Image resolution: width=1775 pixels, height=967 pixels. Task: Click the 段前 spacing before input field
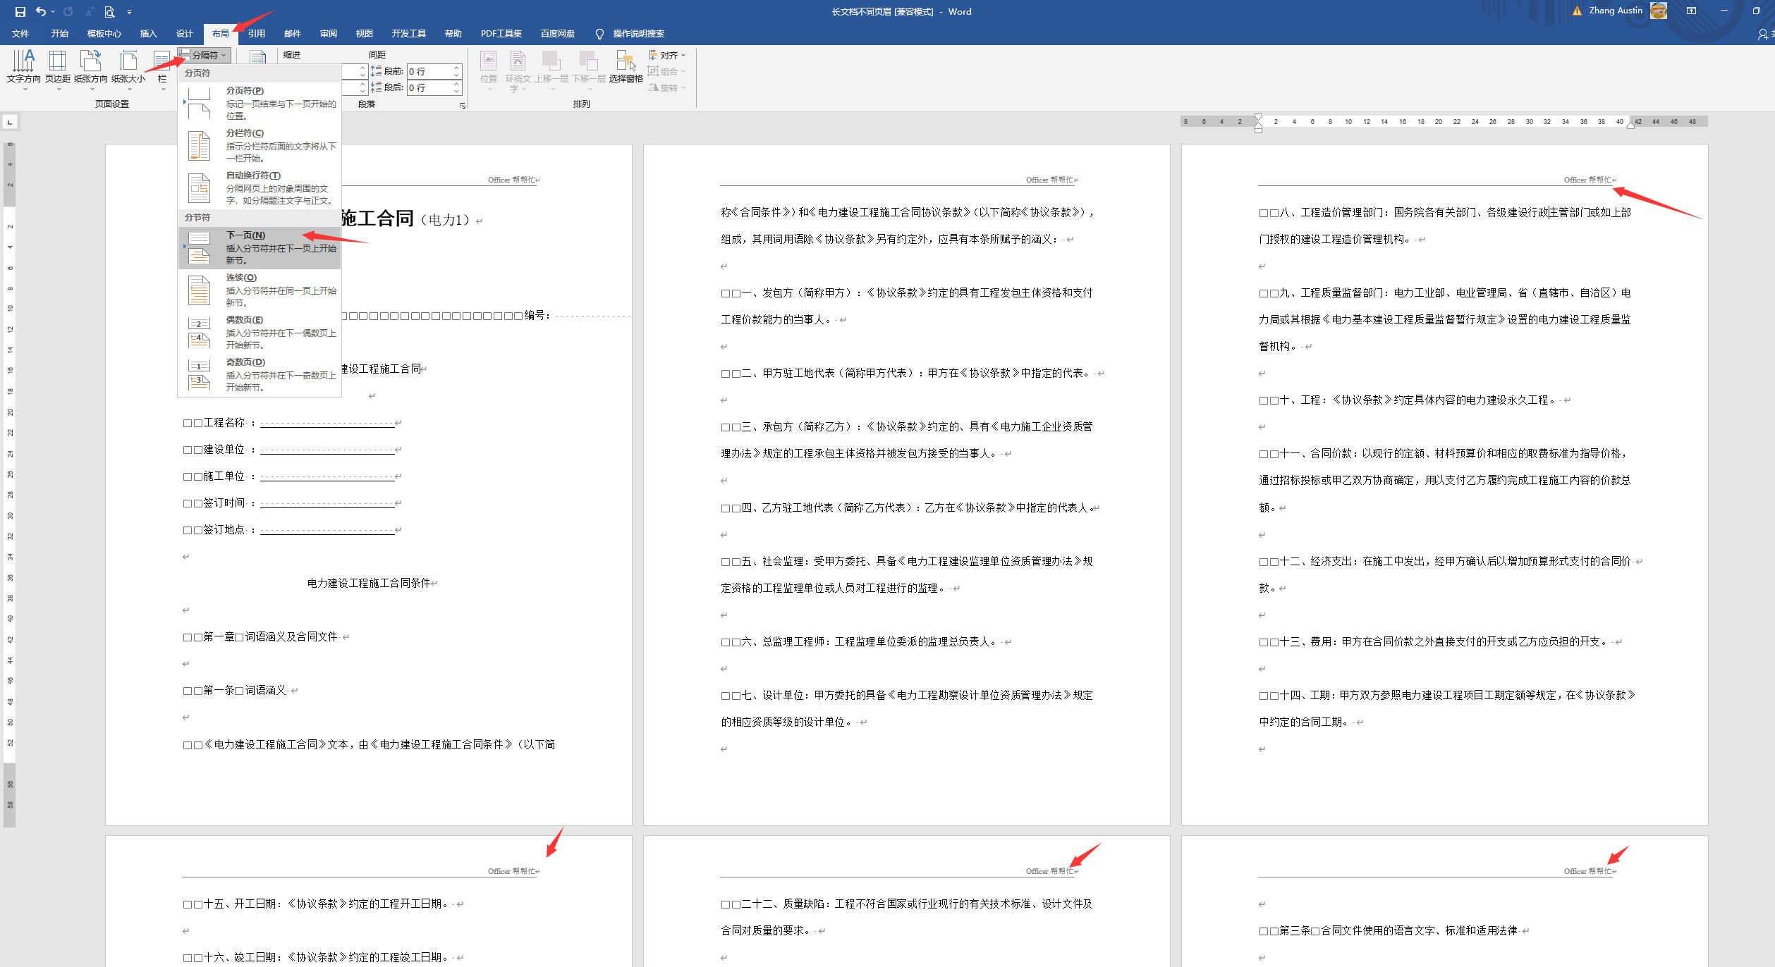(429, 71)
